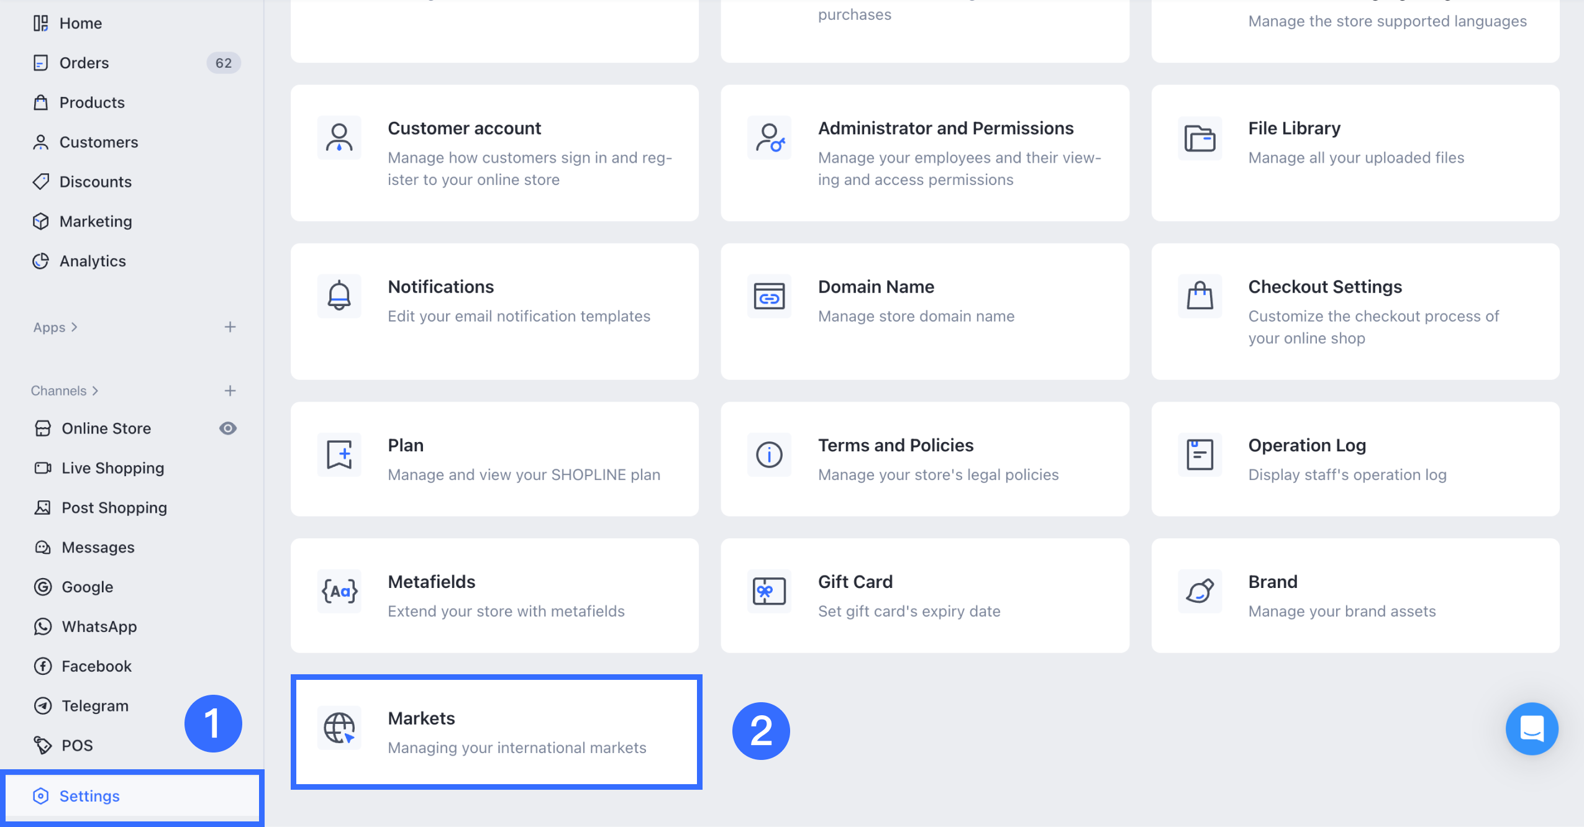The width and height of the screenshot is (1584, 827).
Task: Click the Metafields braces icon
Action: pyautogui.click(x=339, y=592)
